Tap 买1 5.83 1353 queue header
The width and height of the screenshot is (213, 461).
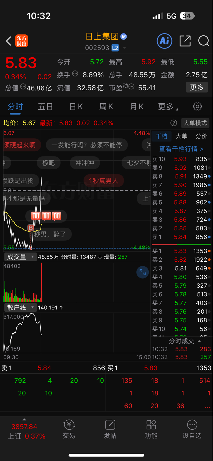tap(159, 368)
